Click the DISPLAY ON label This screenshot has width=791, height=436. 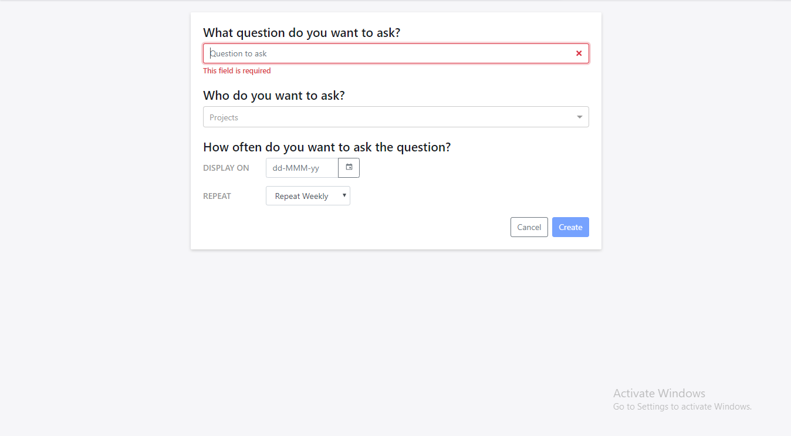(x=226, y=168)
